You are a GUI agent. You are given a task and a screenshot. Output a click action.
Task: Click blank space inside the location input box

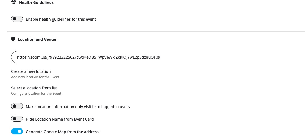[233, 57]
